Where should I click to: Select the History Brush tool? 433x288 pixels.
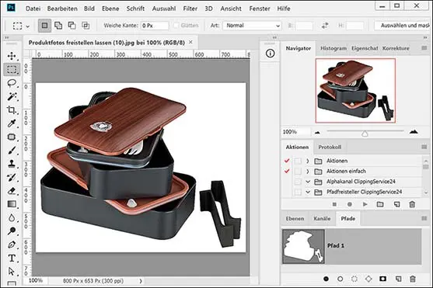(12, 177)
